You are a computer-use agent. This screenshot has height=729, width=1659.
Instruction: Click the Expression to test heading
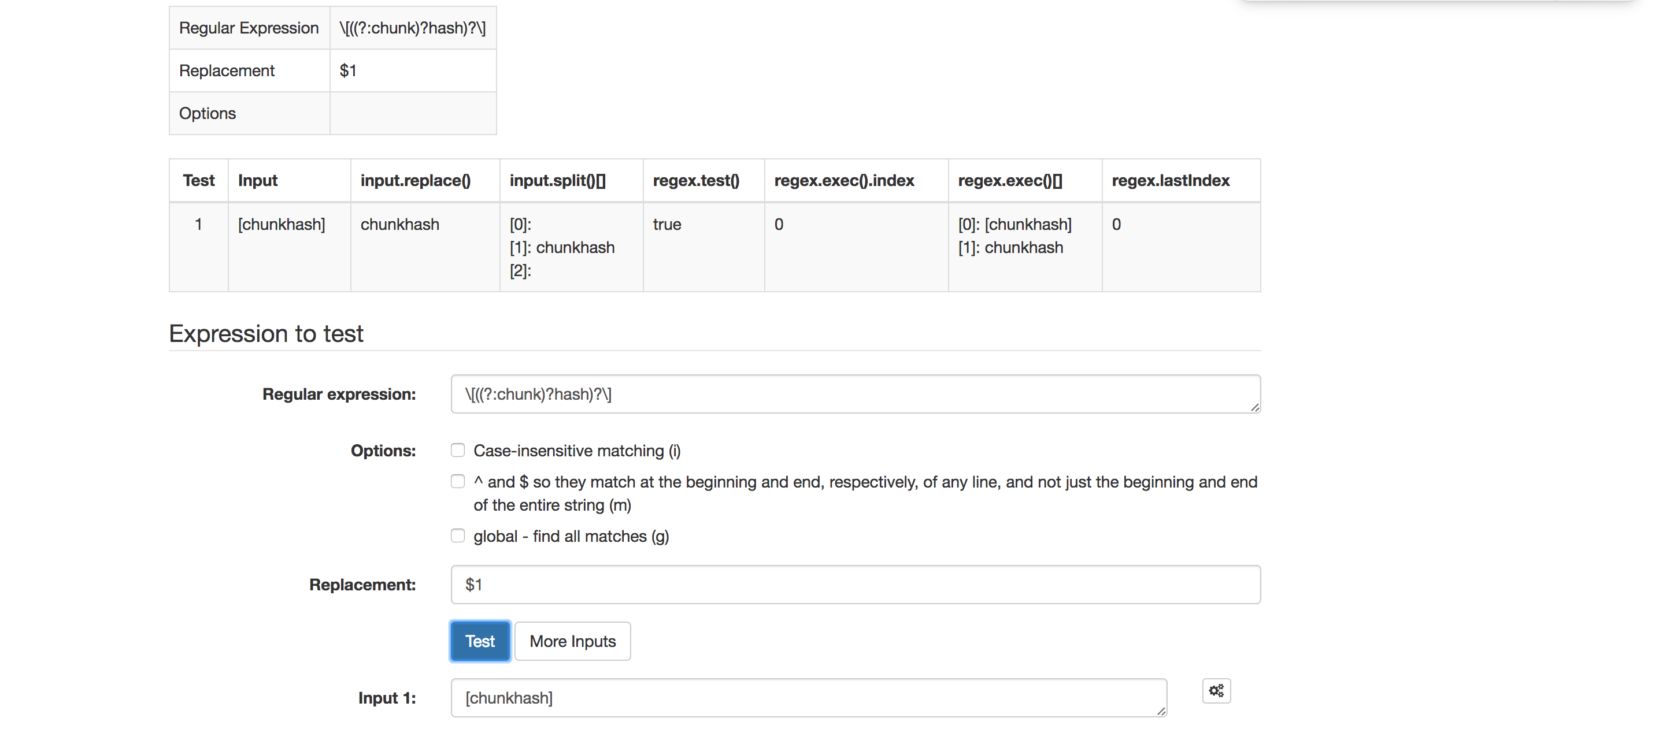pyautogui.click(x=266, y=333)
